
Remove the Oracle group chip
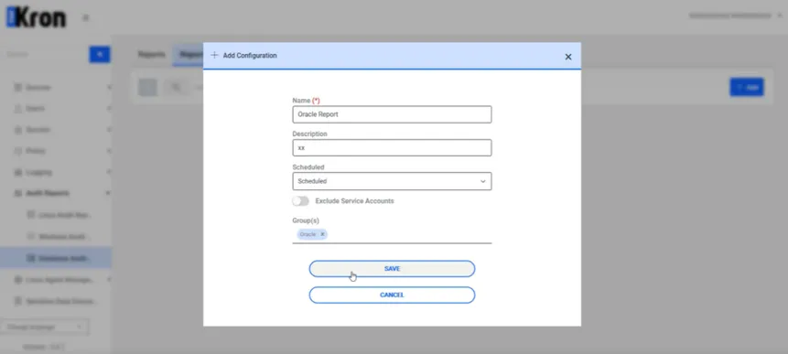[323, 234]
